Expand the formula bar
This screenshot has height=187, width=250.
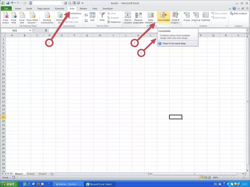248,31
